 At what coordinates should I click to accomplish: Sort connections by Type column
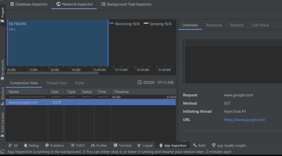[71, 92]
